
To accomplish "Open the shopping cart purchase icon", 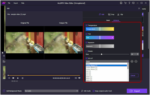I will pos(125,3).
